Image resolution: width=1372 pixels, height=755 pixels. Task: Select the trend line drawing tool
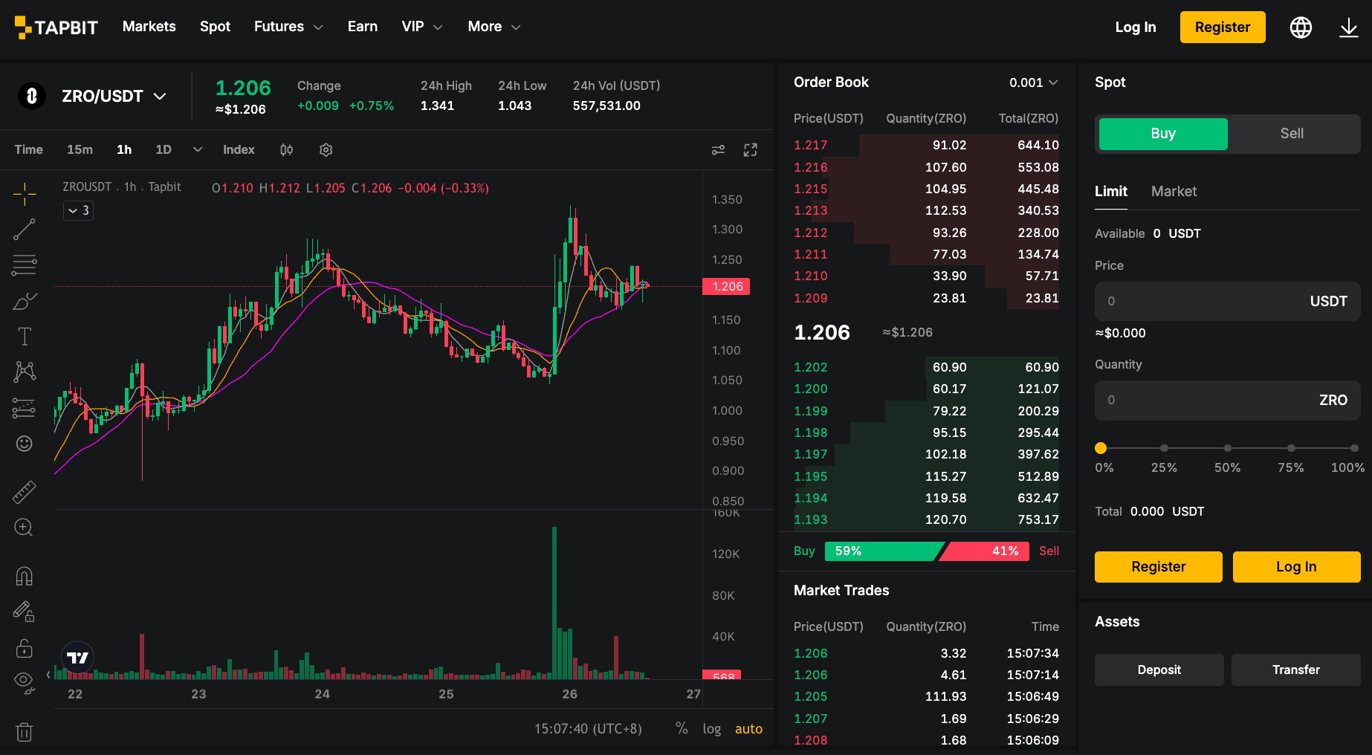point(25,230)
